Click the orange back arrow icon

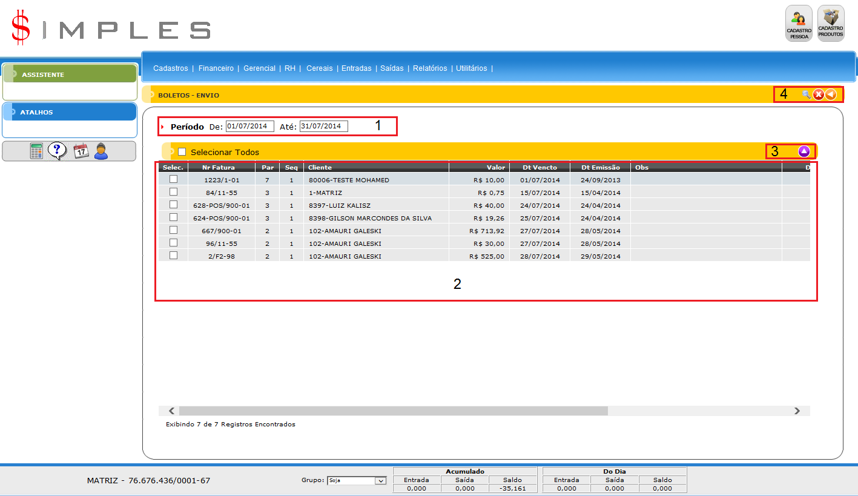831,94
